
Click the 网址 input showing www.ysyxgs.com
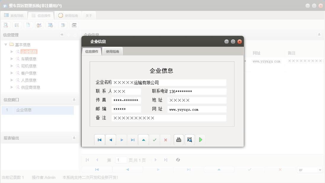(197, 109)
